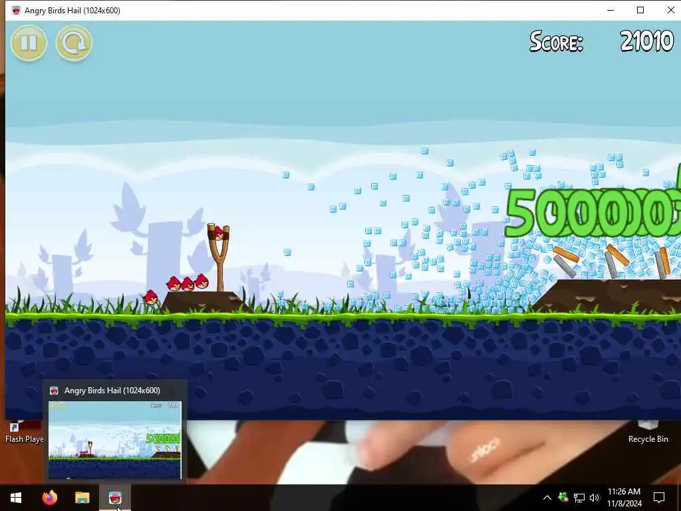Click the Angry Birds title bar icon
The image size is (681, 511).
click(x=16, y=10)
